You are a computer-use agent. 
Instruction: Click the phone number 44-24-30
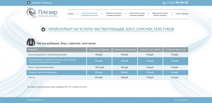182,3
